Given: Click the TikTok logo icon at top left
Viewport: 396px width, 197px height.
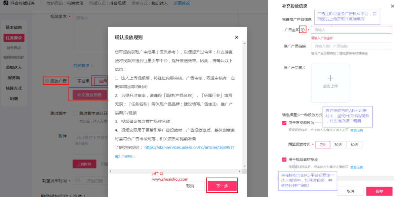Looking at the screenshot, I should tap(6, 3).
